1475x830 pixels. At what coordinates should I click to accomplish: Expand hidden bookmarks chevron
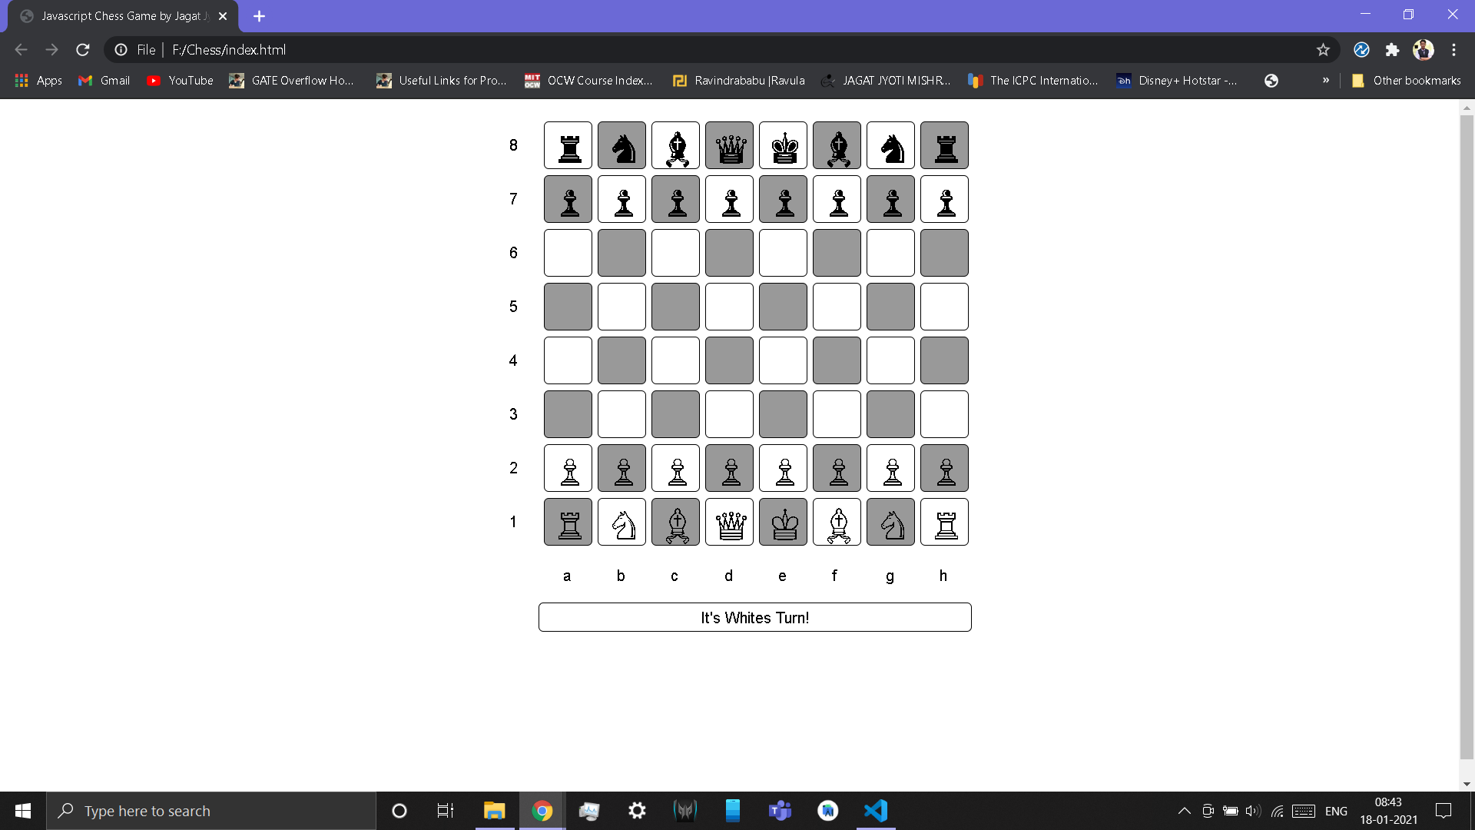click(1325, 80)
